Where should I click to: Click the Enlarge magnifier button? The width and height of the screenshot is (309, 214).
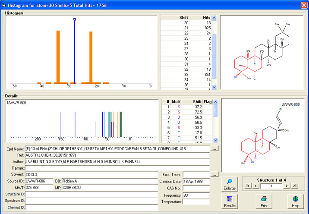click(230, 185)
